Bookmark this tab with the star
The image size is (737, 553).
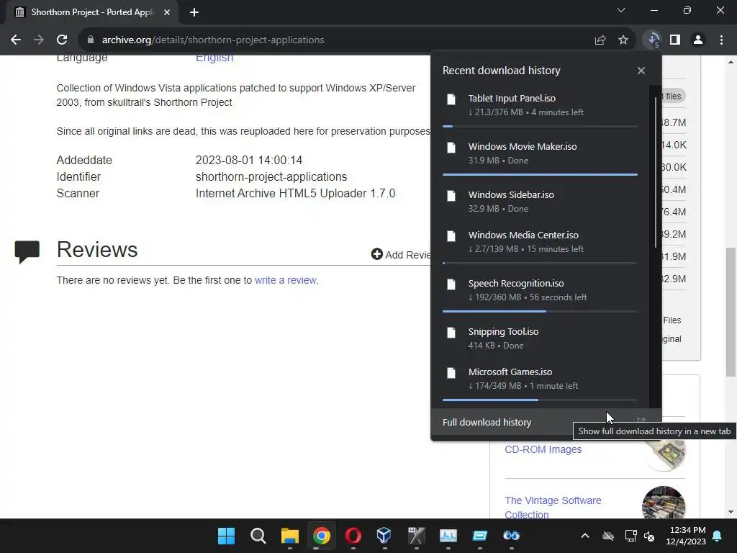tap(623, 40)
